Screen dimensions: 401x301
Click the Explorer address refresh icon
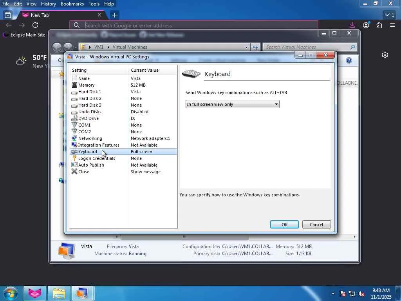point(255,47)
